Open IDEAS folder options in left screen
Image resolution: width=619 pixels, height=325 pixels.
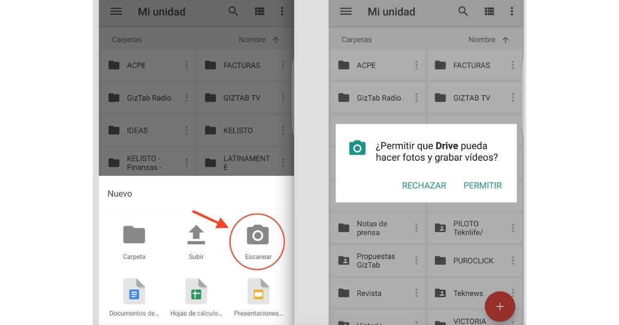[186, 130]
